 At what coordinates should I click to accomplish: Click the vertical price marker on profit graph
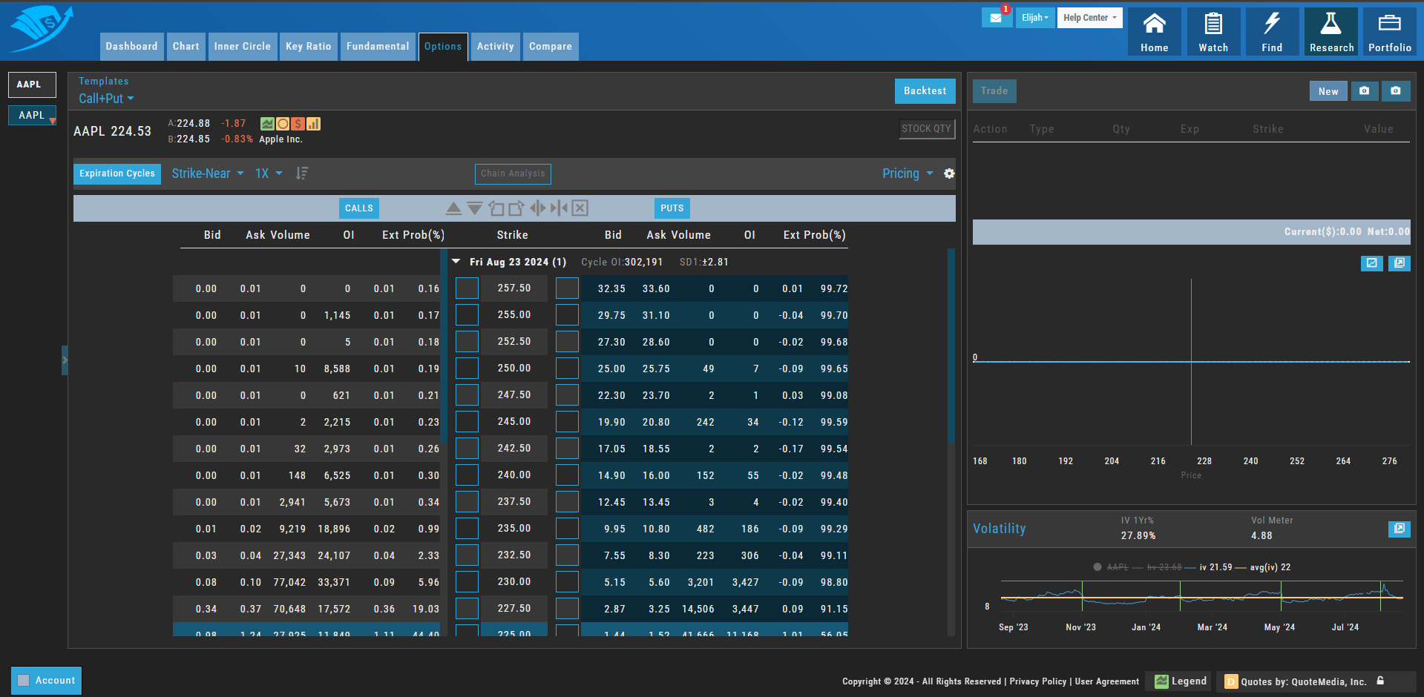[x=1191, y=362]
